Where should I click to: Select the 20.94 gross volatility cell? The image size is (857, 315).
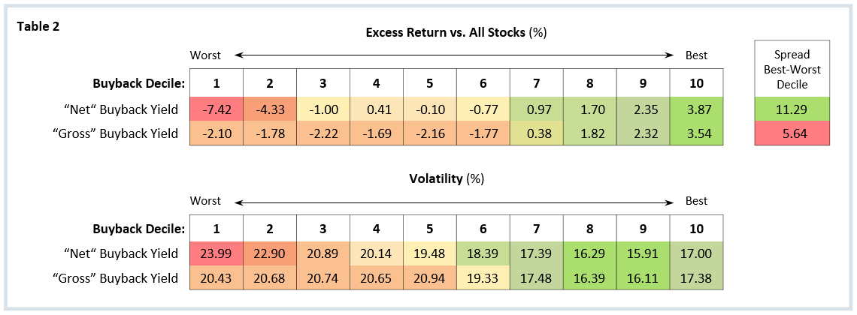point(429,277)
